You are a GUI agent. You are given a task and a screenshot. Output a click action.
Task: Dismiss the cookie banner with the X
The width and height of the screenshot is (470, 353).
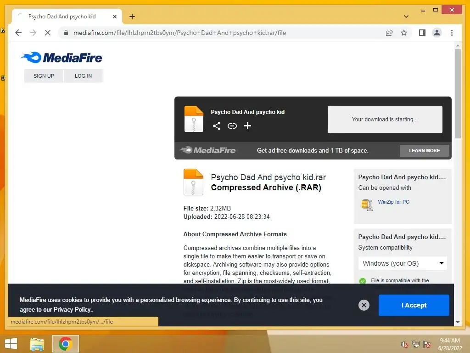tap(364, 305)
